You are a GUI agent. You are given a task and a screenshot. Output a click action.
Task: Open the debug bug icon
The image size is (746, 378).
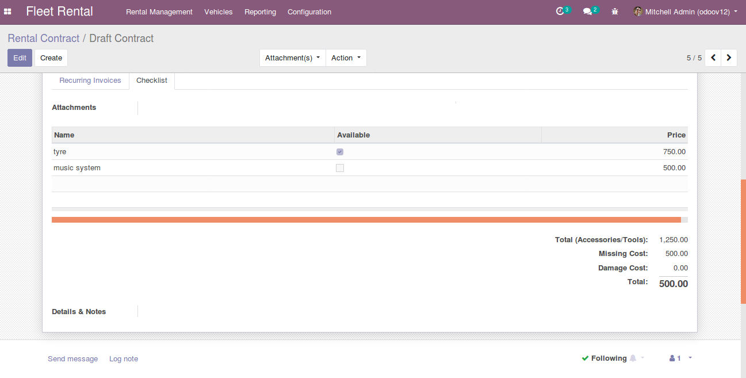pos(615,12)
